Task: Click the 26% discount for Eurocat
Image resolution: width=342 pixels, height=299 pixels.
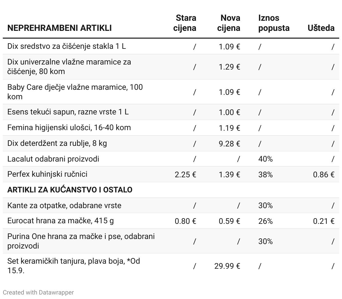Action: (265, 221)
